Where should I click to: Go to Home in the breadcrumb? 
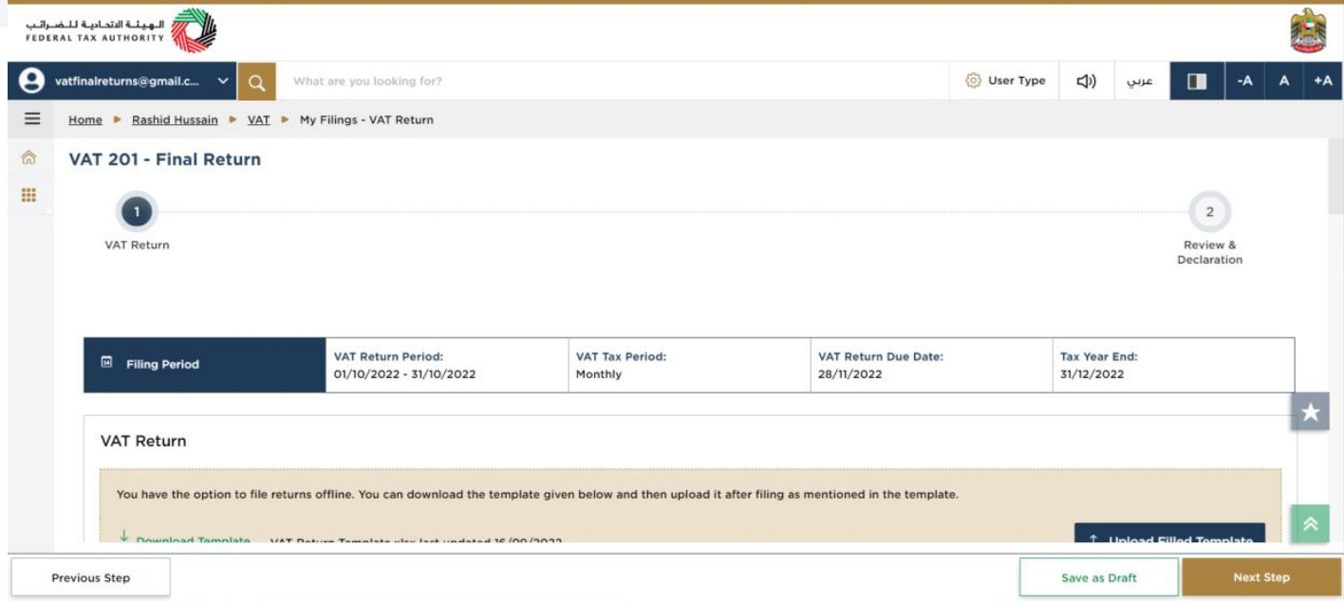point(84,120)
